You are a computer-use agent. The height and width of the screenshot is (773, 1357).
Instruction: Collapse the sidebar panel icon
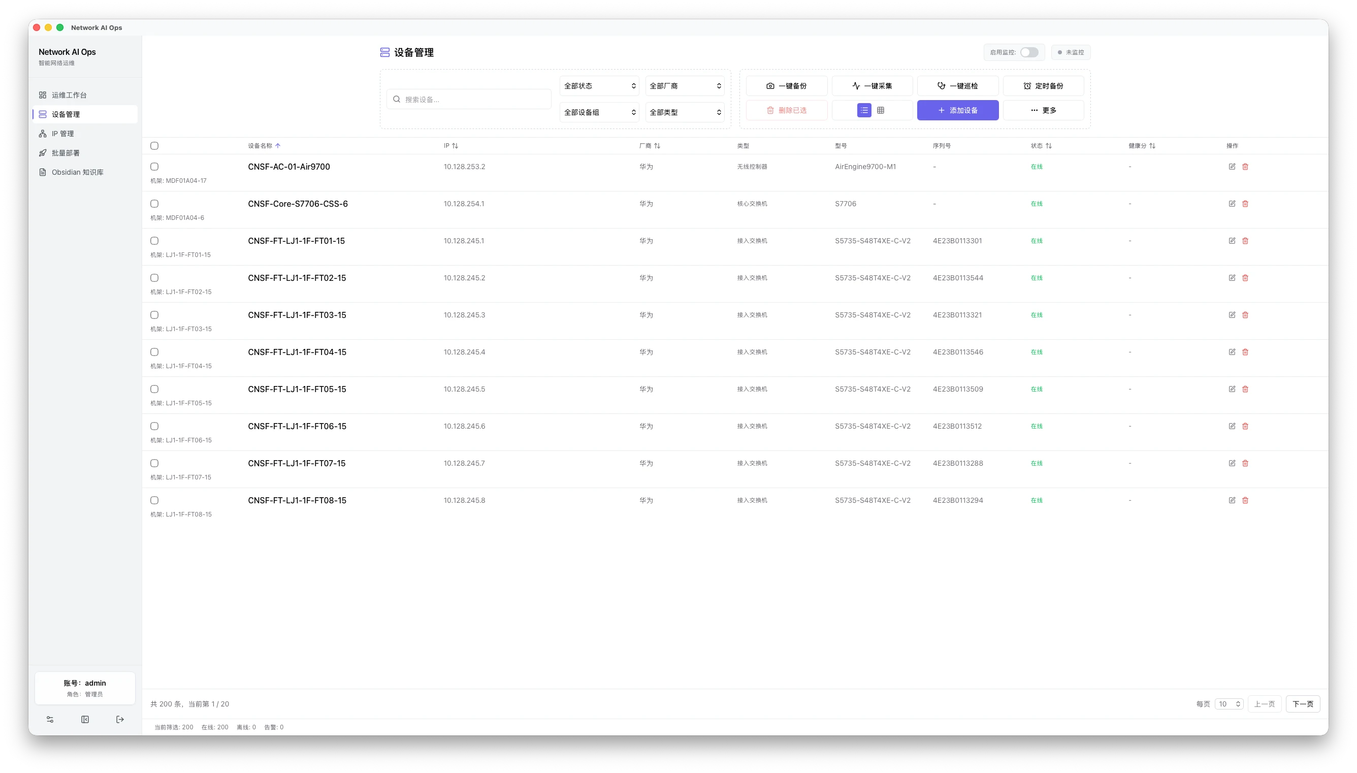click(x=85, y=719)
